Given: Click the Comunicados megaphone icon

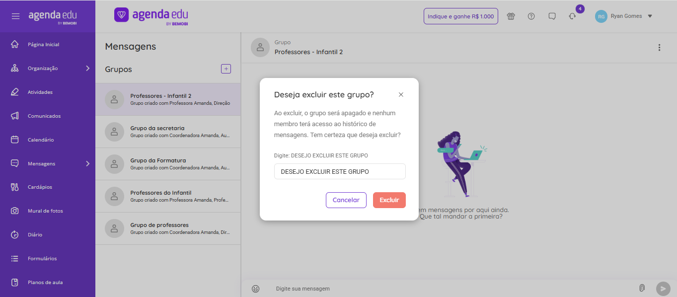Looking at the screenshot, I should coord(14,116).
